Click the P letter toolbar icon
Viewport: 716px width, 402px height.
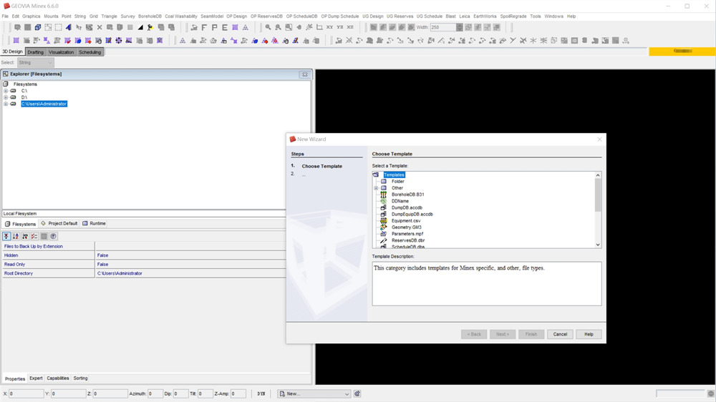[214, 27]
